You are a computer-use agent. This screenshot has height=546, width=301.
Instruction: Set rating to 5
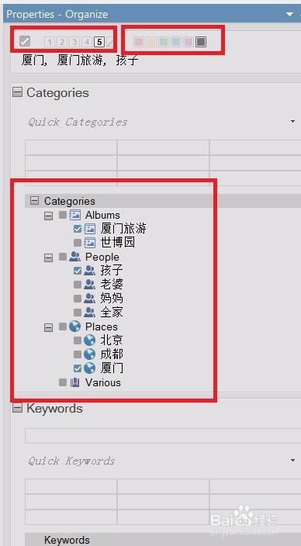click(99, 42)
